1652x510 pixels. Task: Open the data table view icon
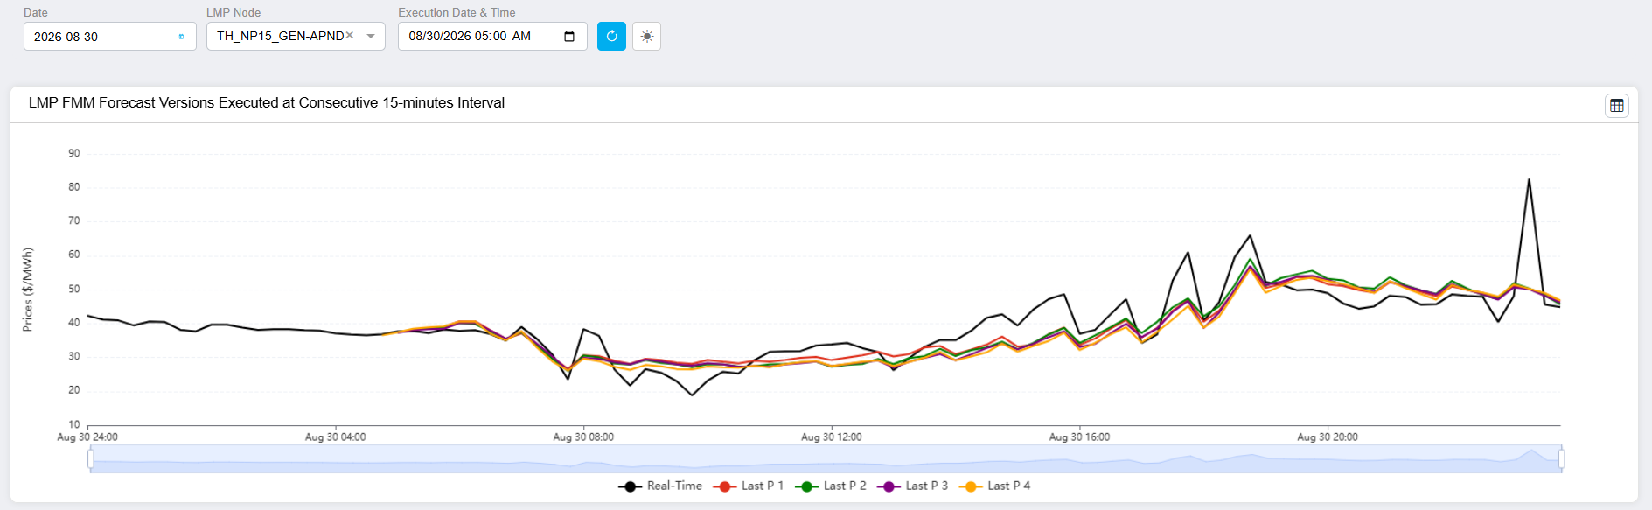tap(1617, 106)
